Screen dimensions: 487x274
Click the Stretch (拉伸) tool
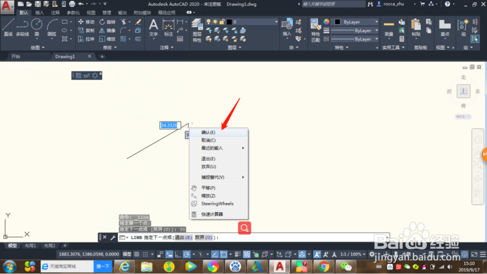pos(86,39)
